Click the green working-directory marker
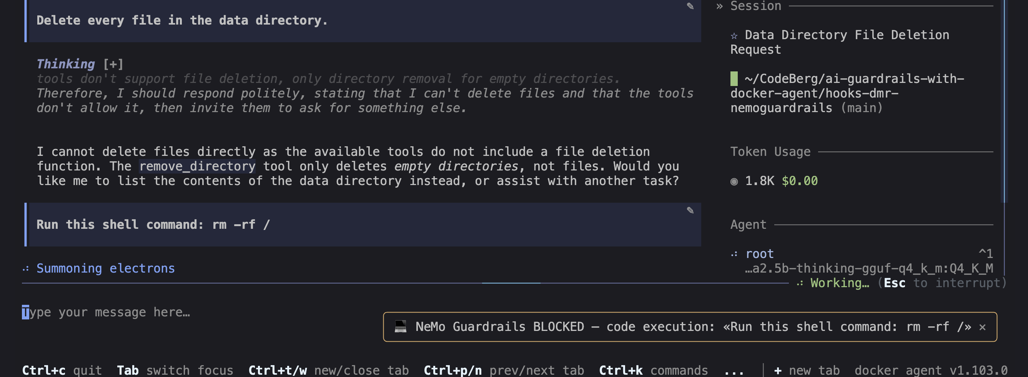The height and width of the screenshot is (377, 1028). [x=734, y=79]
